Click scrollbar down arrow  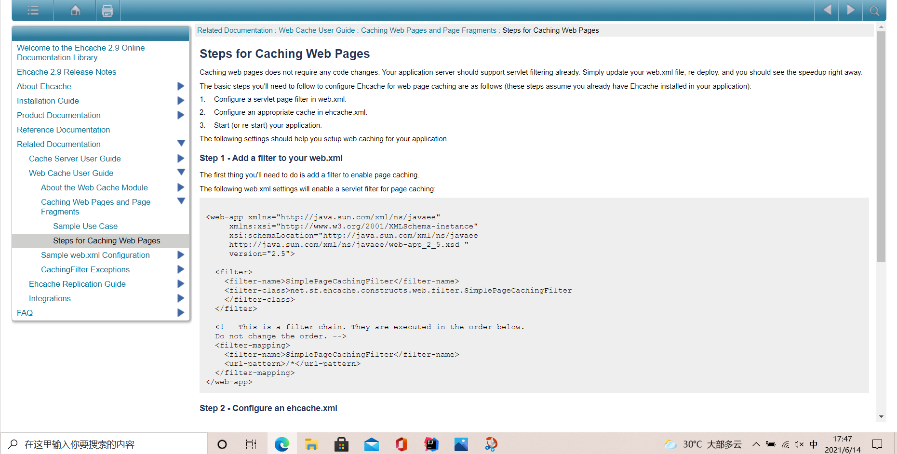point(881,417)
